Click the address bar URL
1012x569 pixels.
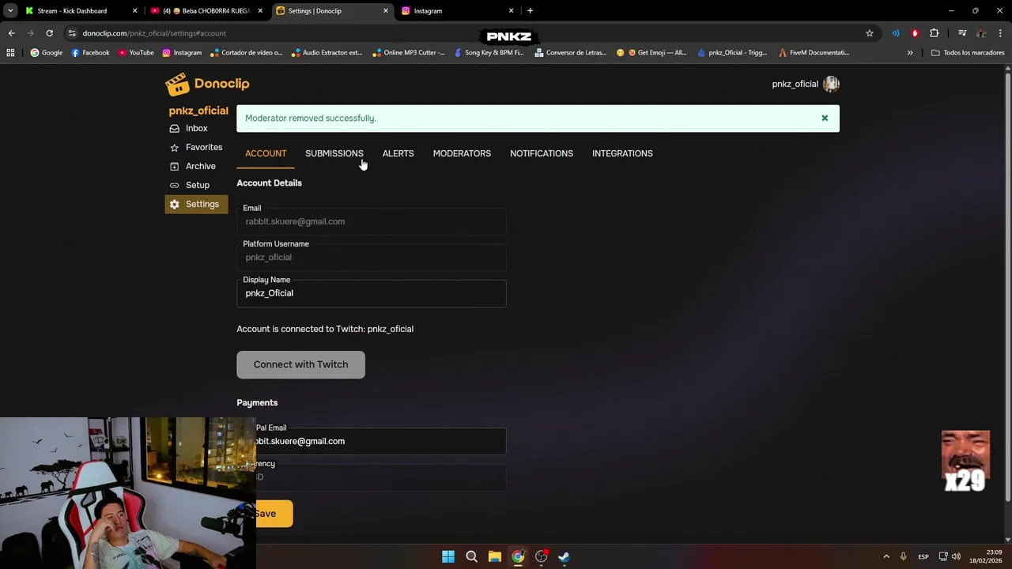[x=154, y=33]
